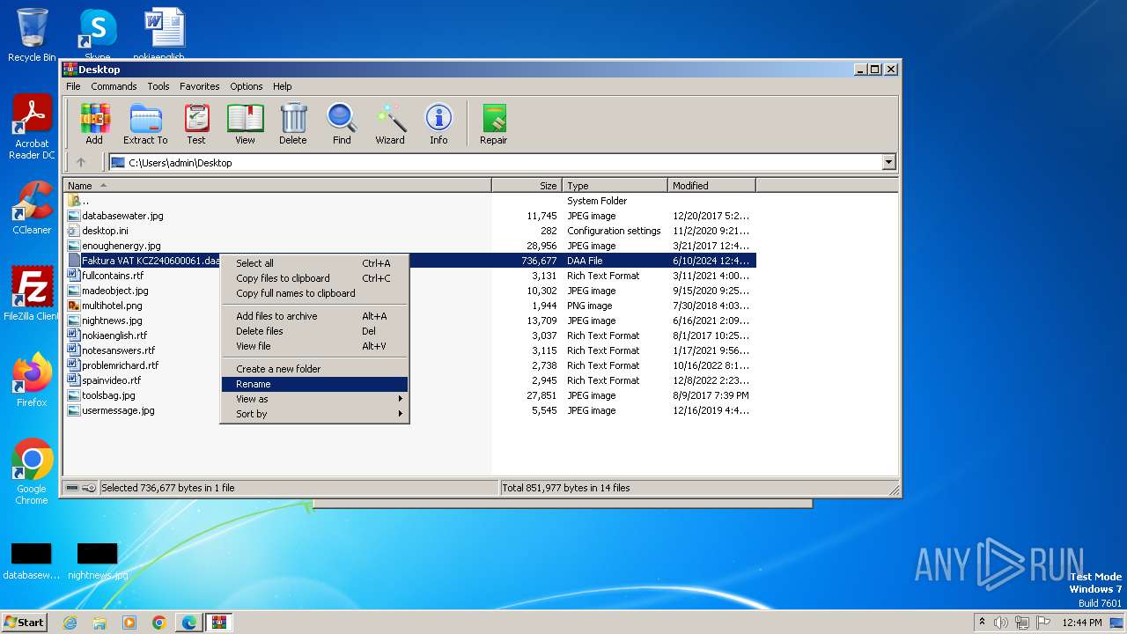This screenshot has height=634, width=1127.
Task: Click taskbar clock 12:44 PM
Action: 1081,623
